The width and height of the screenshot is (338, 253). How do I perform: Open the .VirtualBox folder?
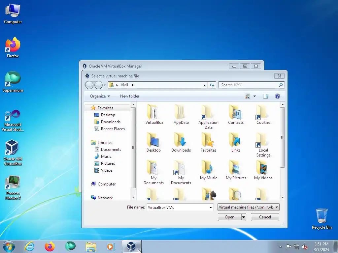[154, 115]
